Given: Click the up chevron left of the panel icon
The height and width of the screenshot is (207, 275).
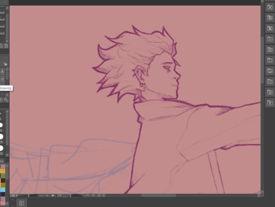Looking at the screenshot, I should [12, 200].
